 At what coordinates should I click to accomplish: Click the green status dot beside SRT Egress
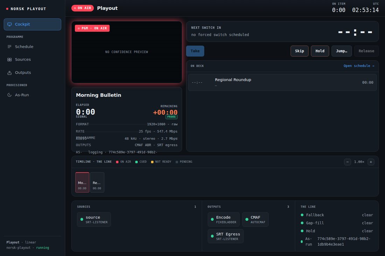coord(212,236)
